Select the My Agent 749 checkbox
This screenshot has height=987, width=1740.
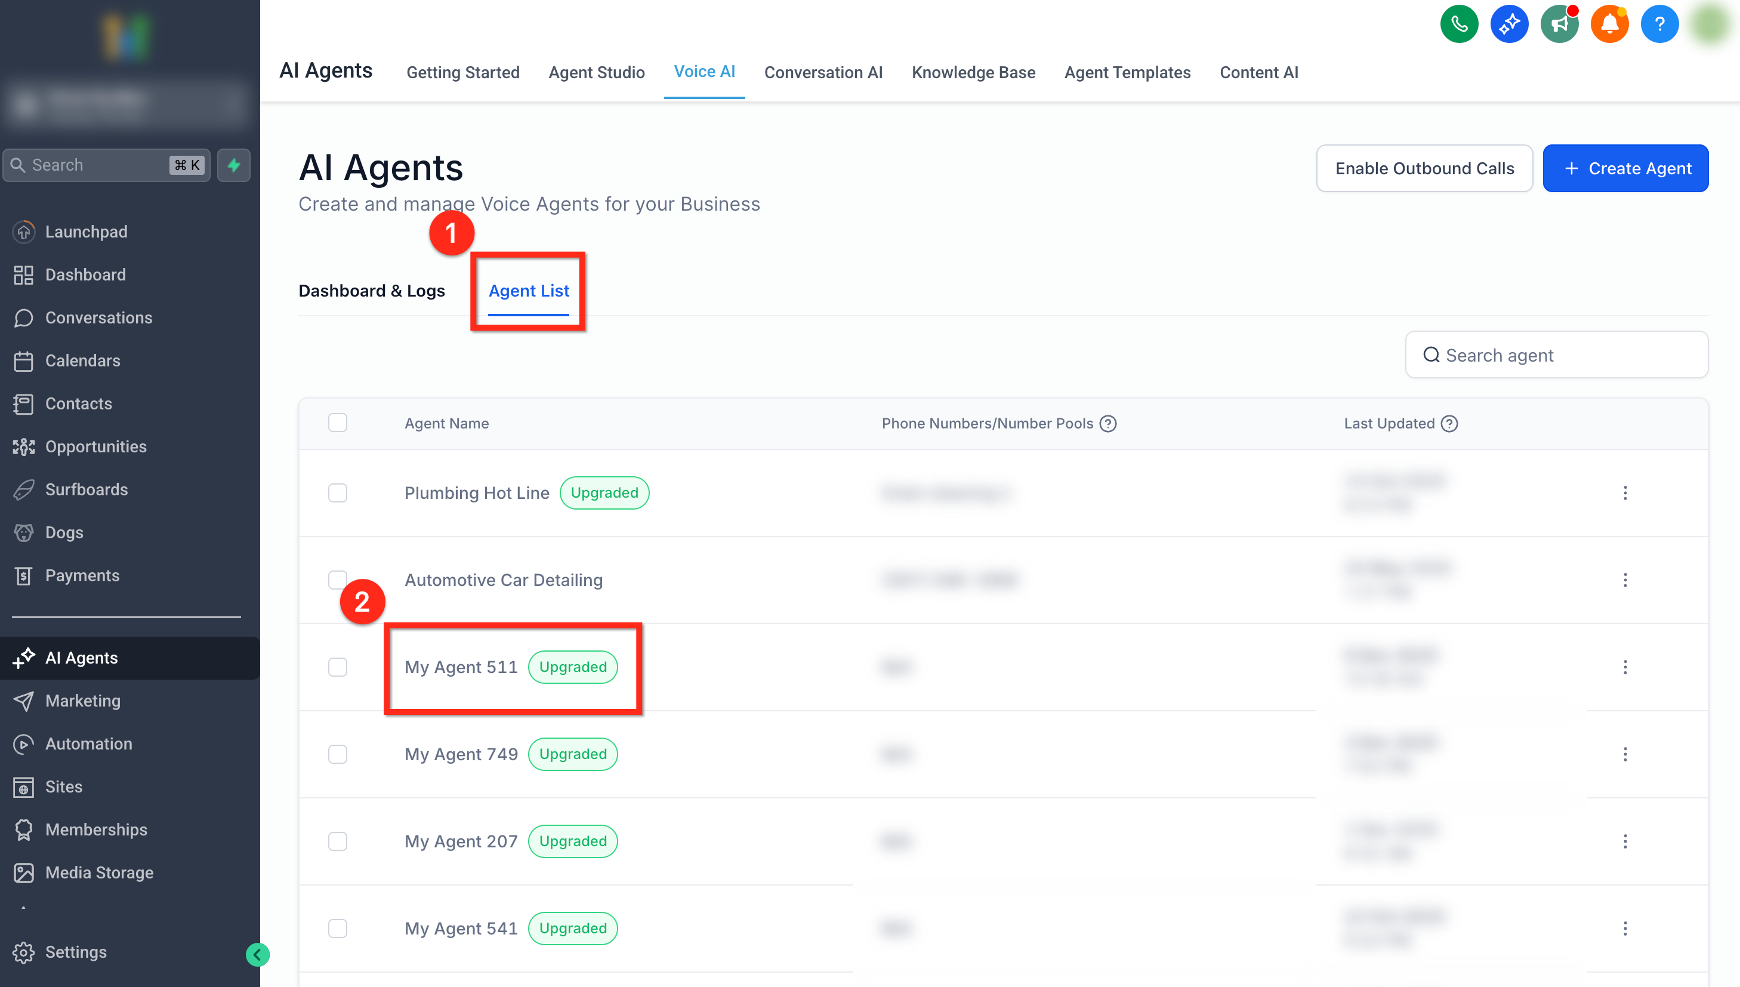(x=338, y=754)
